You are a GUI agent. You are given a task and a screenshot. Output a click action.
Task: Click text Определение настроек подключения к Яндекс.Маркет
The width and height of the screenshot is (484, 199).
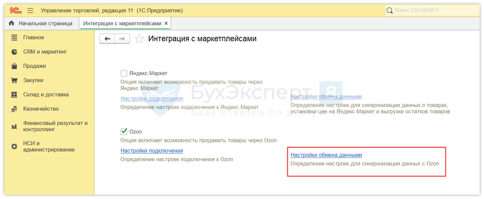[x=189, y=107]
